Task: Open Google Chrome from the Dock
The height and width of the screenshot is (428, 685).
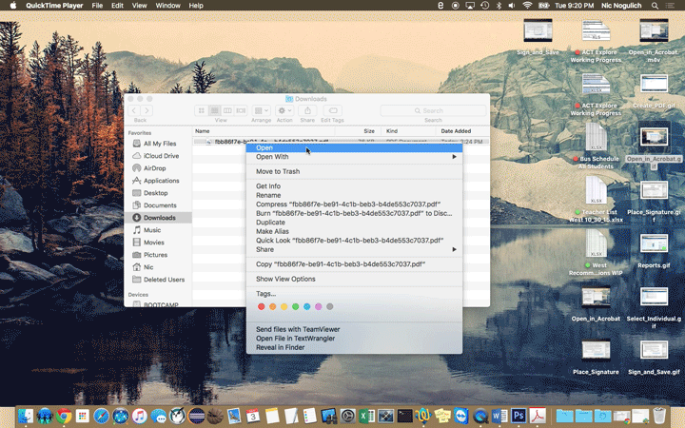Action: click(x=64, y=416)
